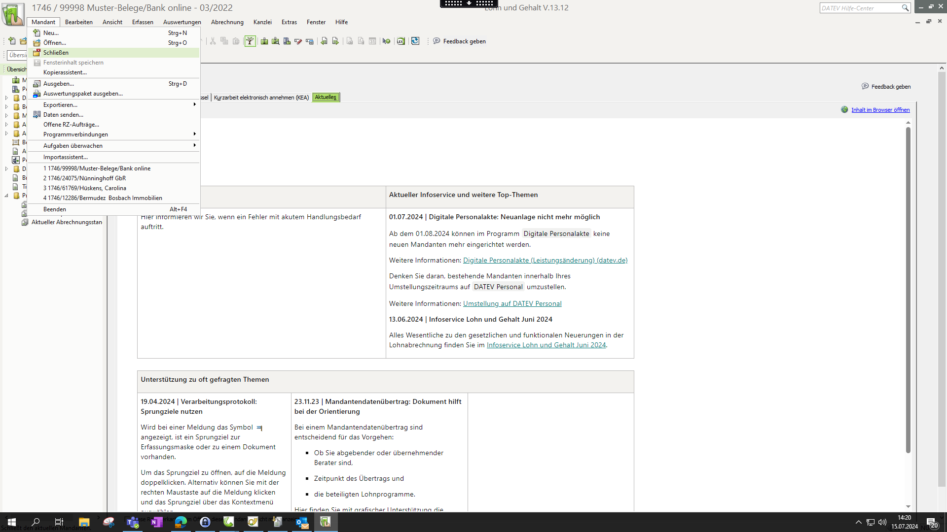The width and height of the screenshot is (947, 532).
Task: Click the blue refresh sync toolbar icon
Action: coord(415,41)
